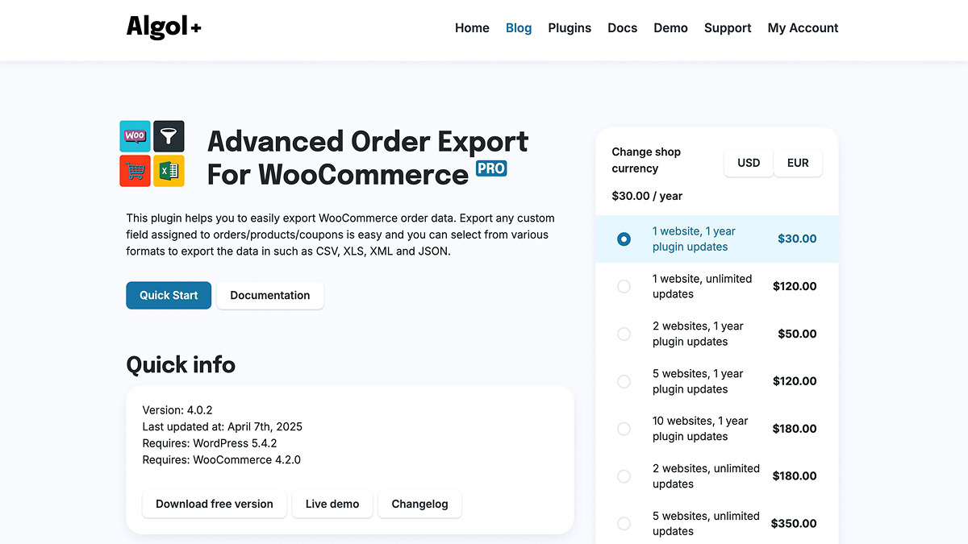Open the Documentation button
968x544 pixels.
270,295
